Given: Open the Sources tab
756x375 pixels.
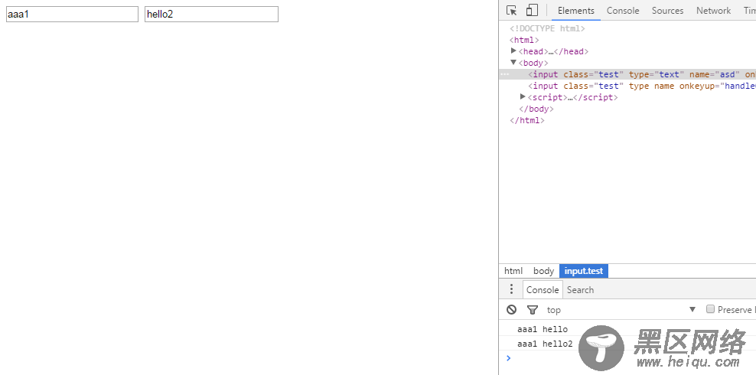Looking at the screenshot, I should 667,11.
